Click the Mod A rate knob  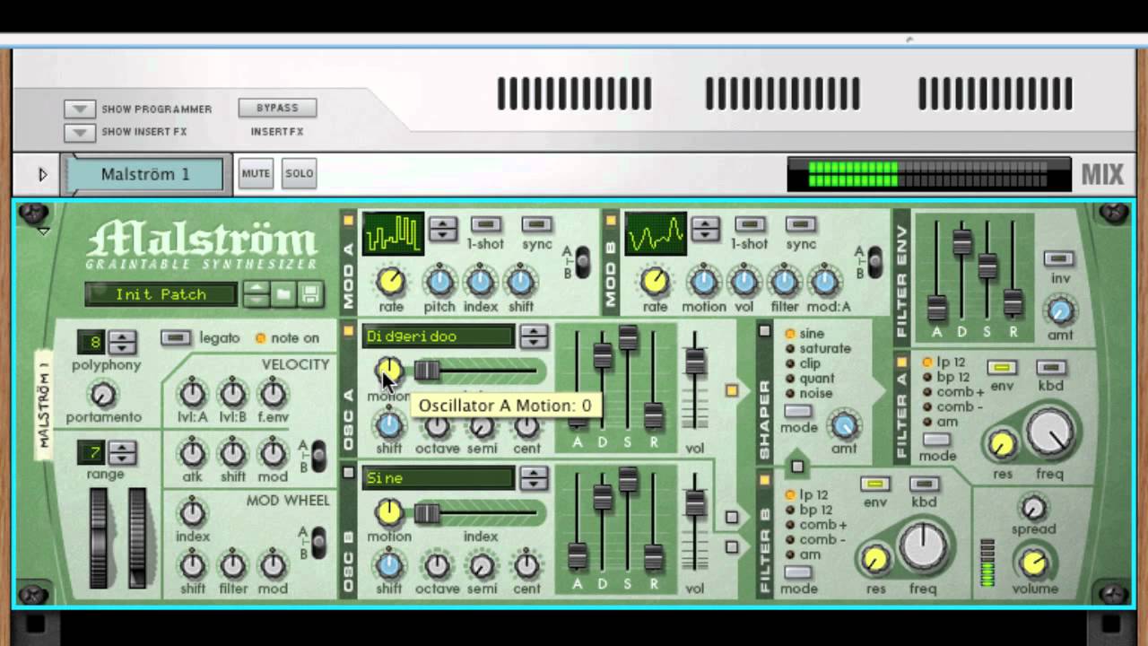point(391,282)
